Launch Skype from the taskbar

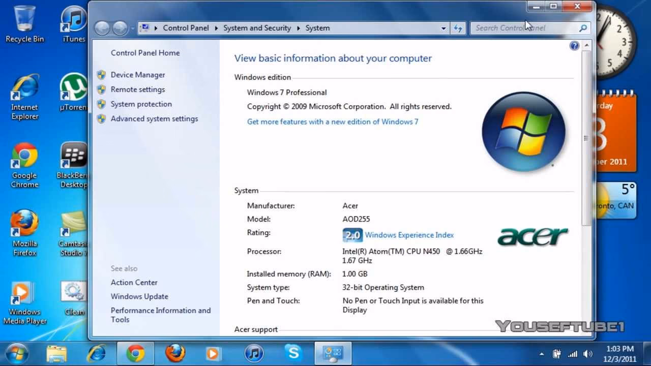(293, 353)
